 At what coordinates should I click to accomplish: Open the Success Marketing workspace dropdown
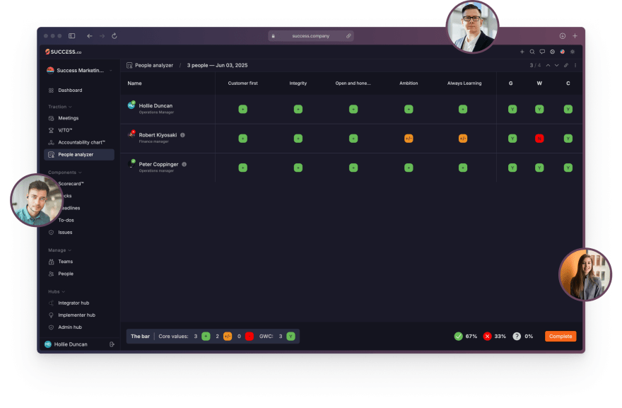tap(79, 71)
